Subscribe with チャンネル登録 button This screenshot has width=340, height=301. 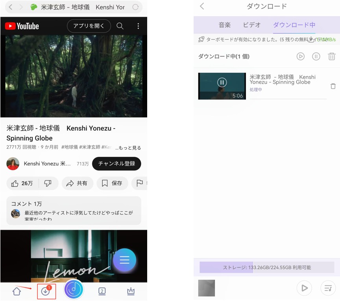116,164
